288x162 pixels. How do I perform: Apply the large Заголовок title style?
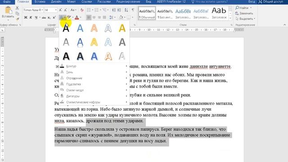[x=219, y=13]
